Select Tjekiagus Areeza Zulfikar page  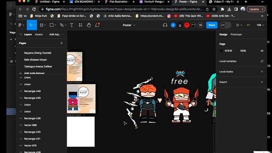[38, 66]
